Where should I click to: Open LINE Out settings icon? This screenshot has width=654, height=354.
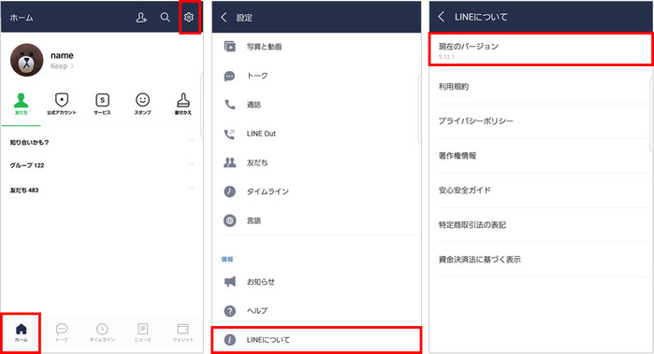pos(230,134)
